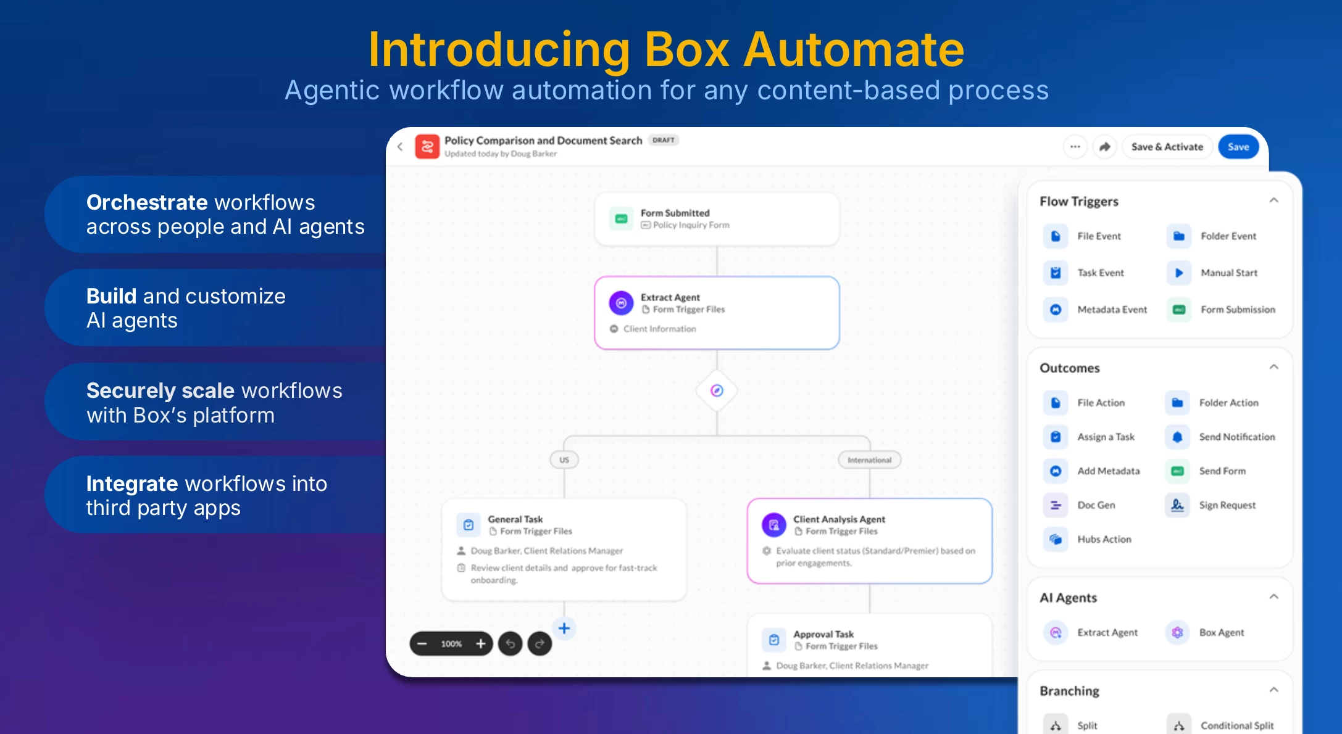Zoom out with the minus button

(422, 644)
